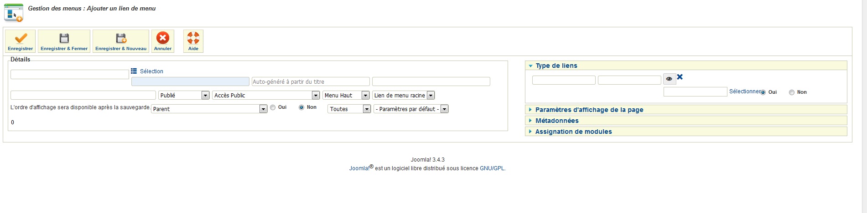Click Enregistrer & Fermer floppy icon
The image size is (867, 213).
click(64, 38)
